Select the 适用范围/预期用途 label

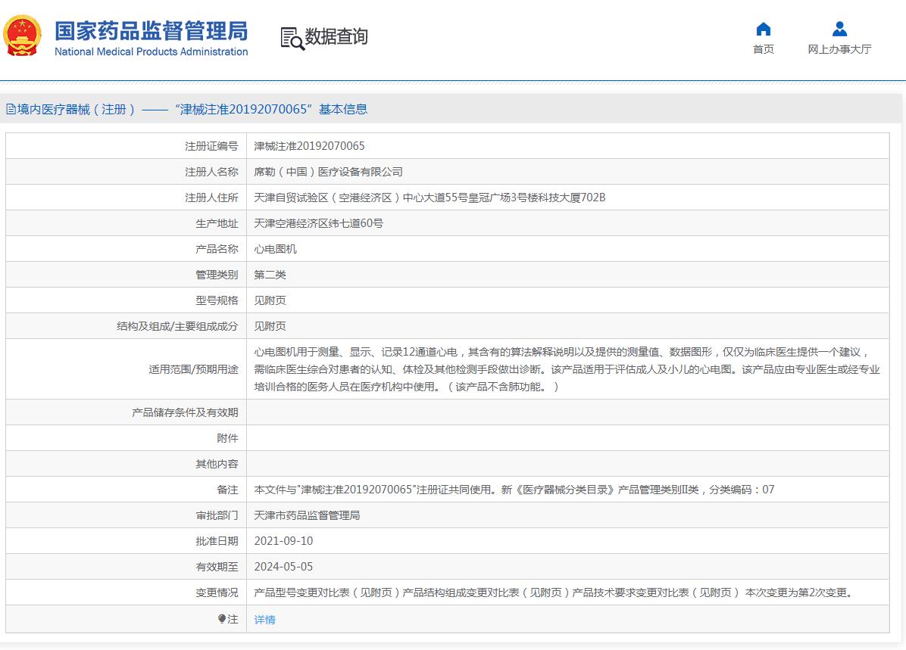pos(193,369)
